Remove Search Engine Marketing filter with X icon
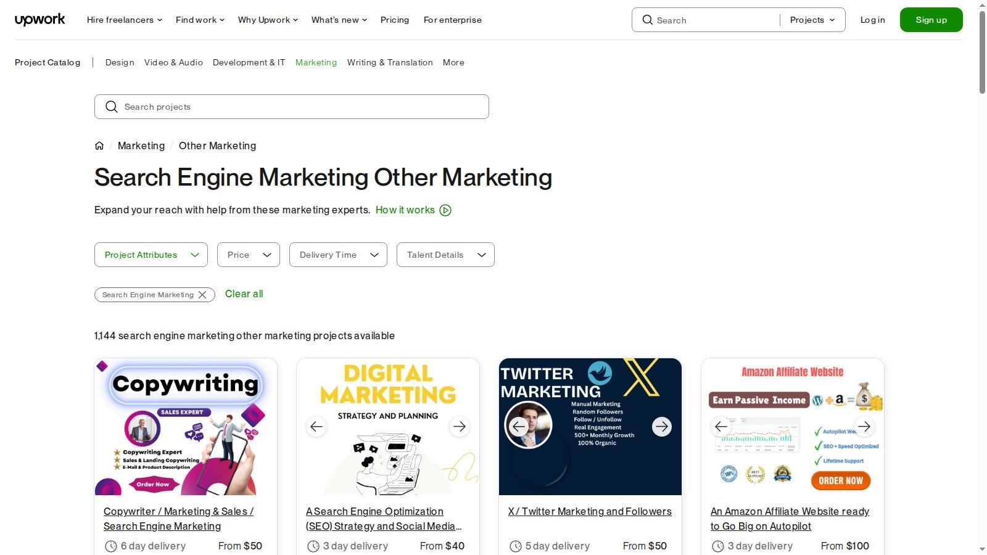Viewport: 987px width, 555px height. pos(202,295)
